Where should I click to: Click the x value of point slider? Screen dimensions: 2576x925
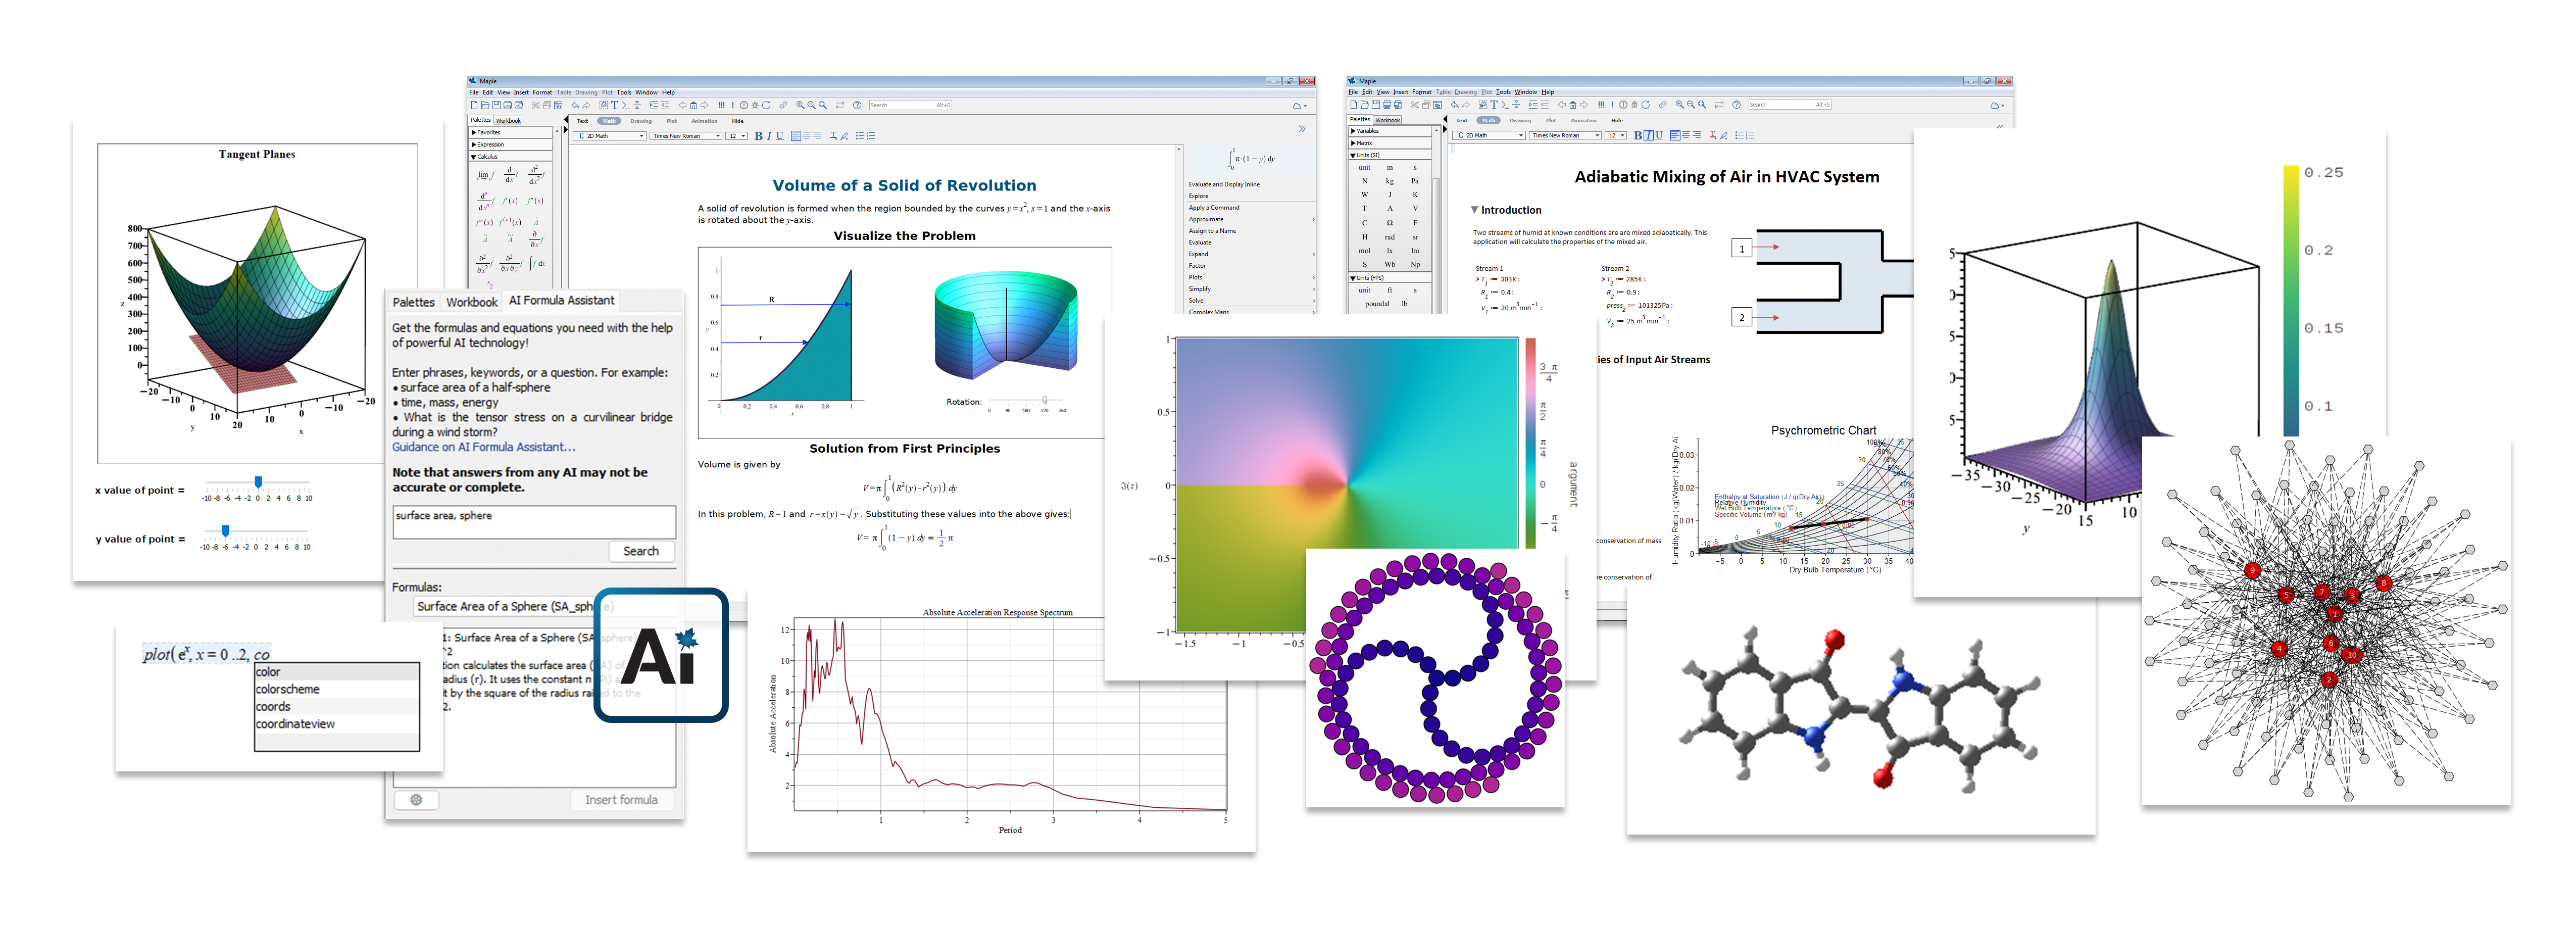pyautogui.click(x=258, y=483)
